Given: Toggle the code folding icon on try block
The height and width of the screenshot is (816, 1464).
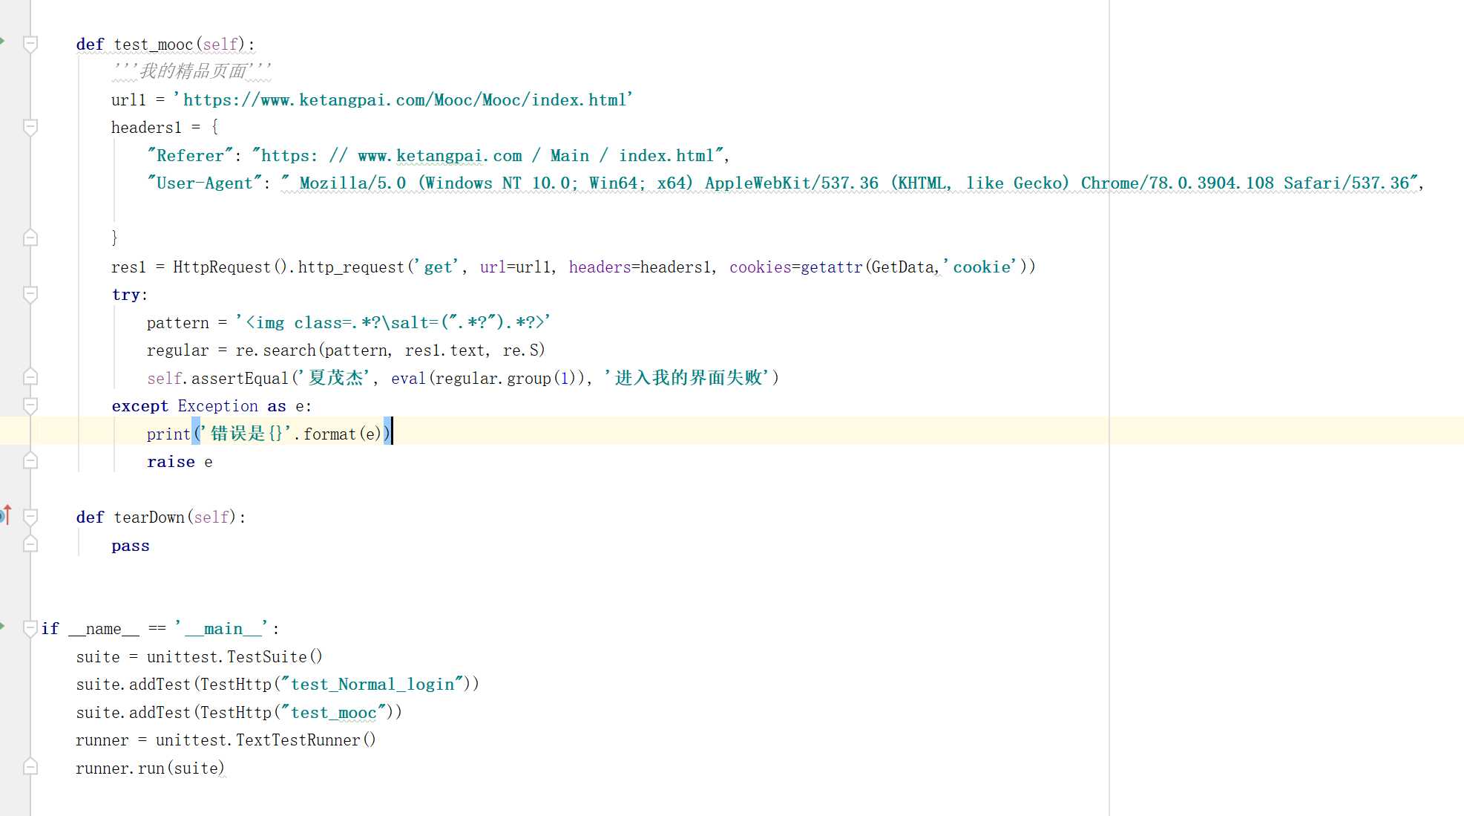Looking at the screenshot, I should point(30,295).
